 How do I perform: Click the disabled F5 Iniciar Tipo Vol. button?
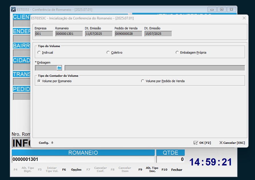pyautogui.click(x=48, y=169)
